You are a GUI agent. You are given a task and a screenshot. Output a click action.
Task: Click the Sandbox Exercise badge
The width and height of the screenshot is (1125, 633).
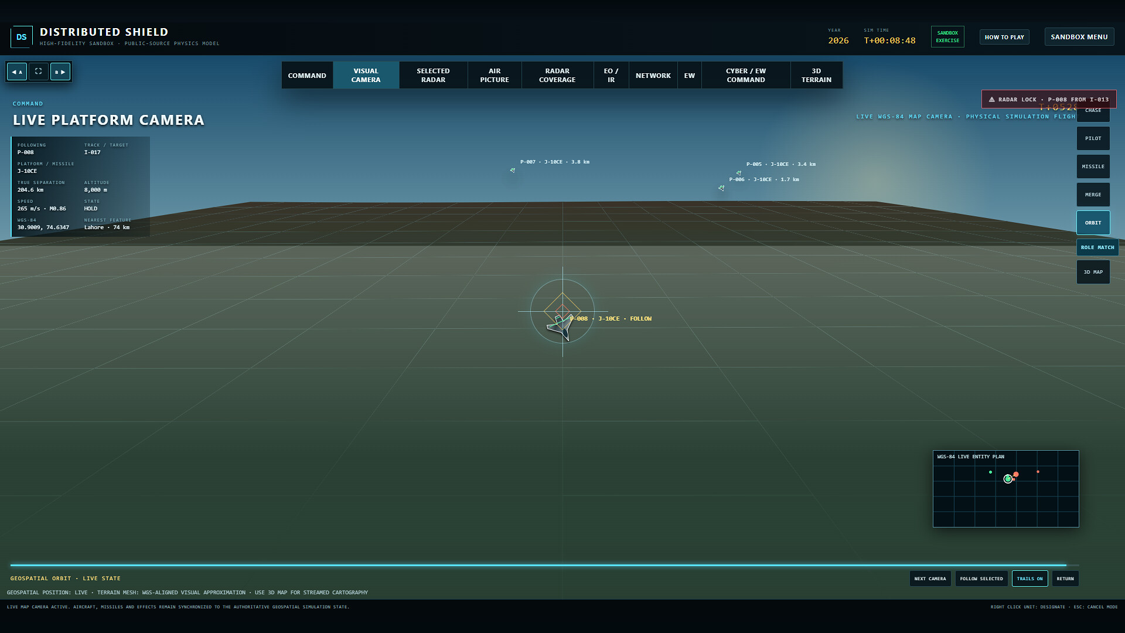click(947, 37)
